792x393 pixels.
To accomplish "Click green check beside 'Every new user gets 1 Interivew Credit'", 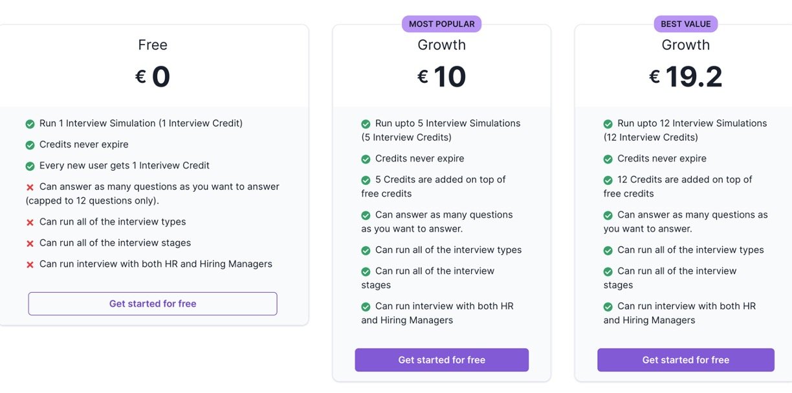I will coord(30,166).
